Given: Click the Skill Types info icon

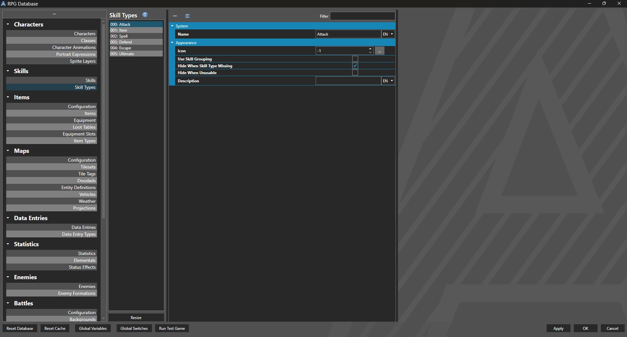Looking at the screenshot, I should coord(145,15).
